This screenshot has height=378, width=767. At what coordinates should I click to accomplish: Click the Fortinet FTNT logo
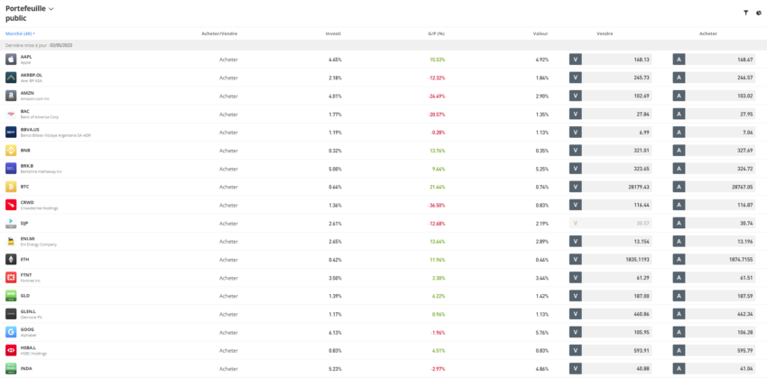(x=11, y=278)
